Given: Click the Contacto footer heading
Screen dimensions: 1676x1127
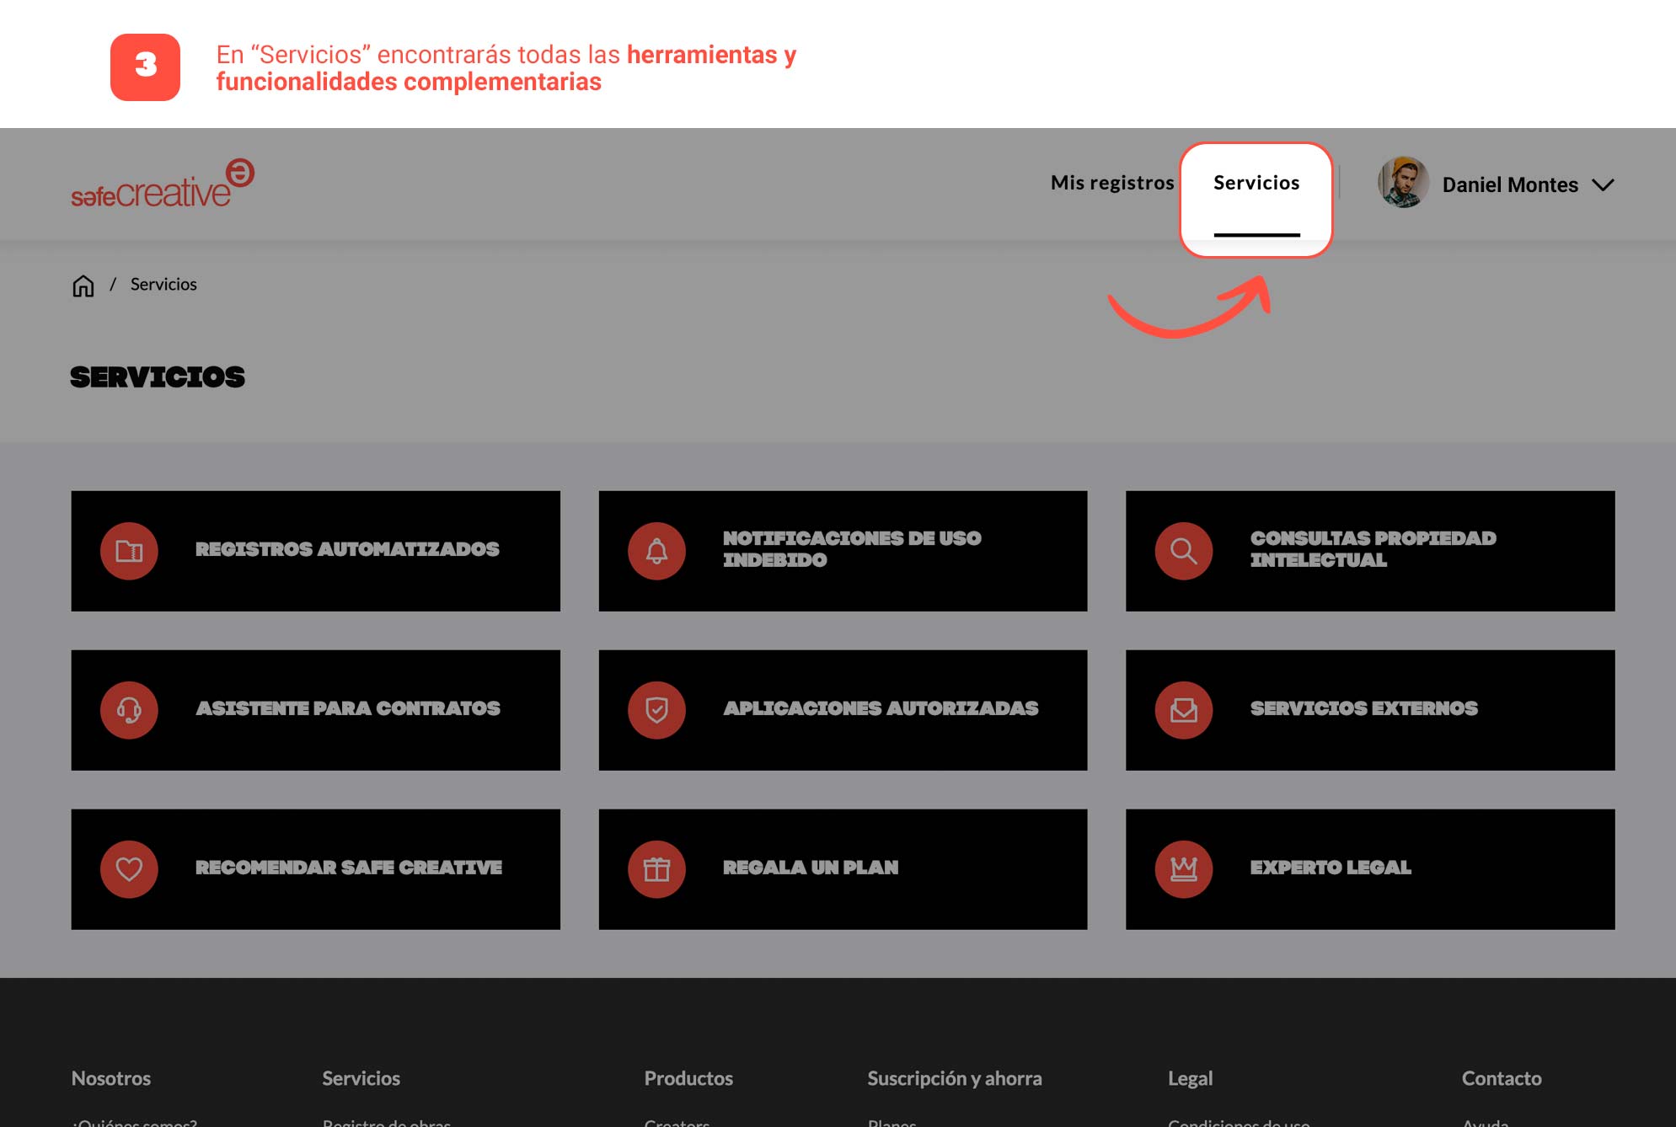Looking at the screenshot, I should (x=1502, y=1078).
